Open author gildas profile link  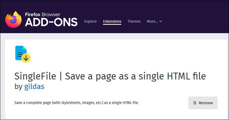pos(34,86)
